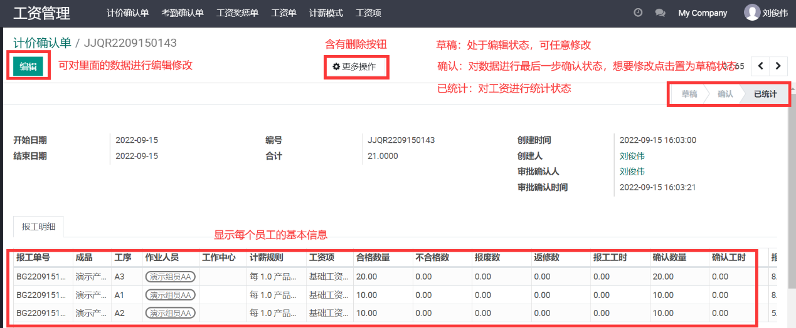This screenshot has height=328, width=796.
Task: Click the 已统计 status stage
Action: click(765, 95)
